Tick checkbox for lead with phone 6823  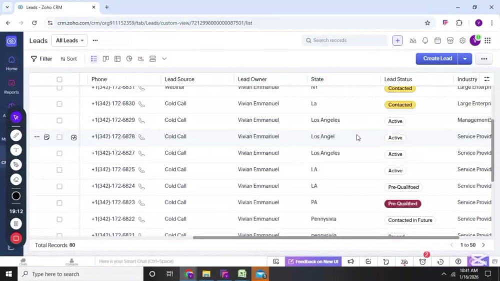click(x=59, y=203)
